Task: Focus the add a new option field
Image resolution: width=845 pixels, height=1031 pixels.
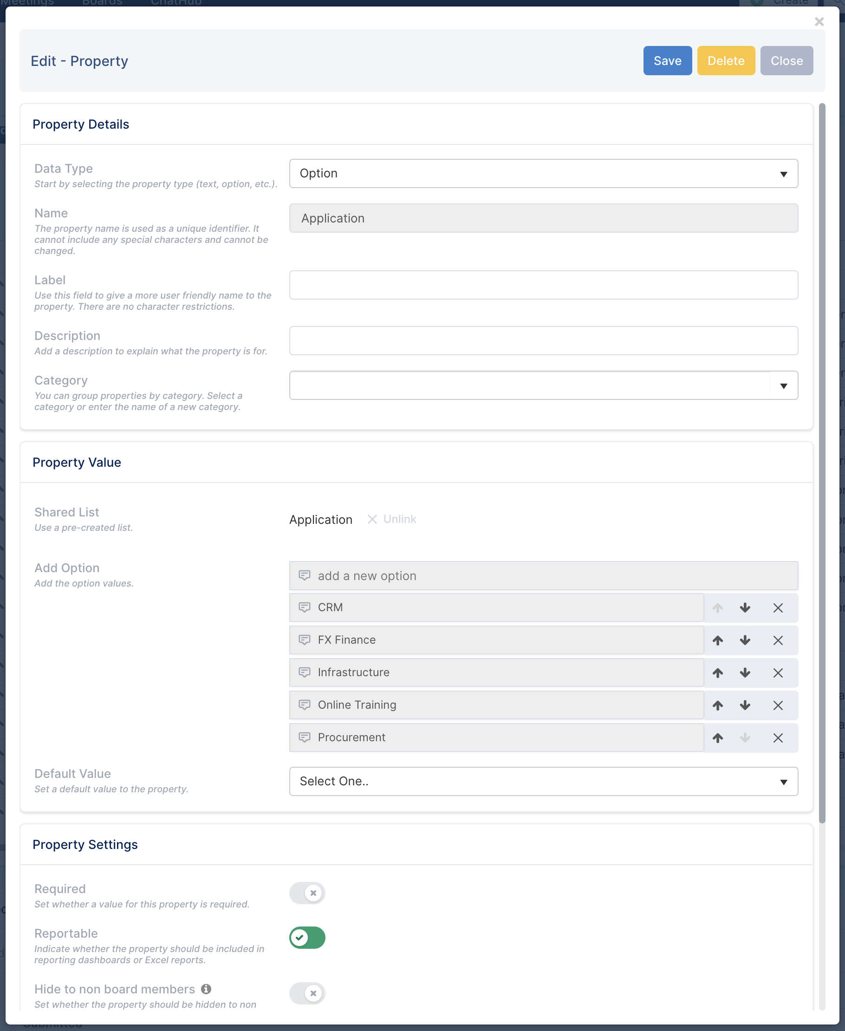Action: coord(543,576)
